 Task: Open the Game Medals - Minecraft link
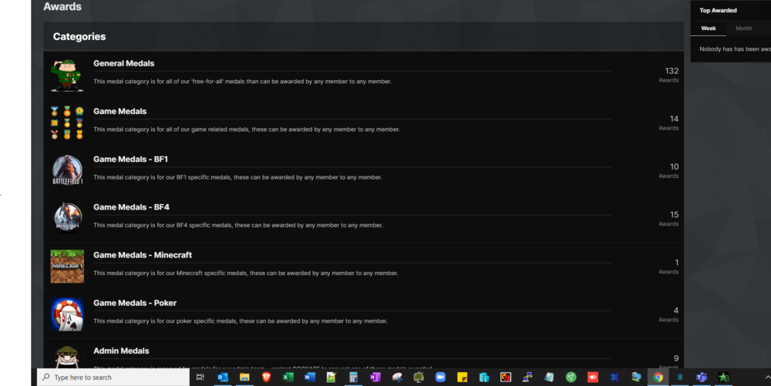click(143, 255)
